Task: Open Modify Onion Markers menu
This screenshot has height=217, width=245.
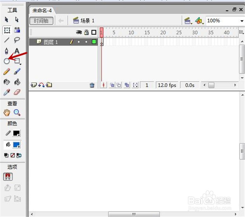Action: coord(135,85)
